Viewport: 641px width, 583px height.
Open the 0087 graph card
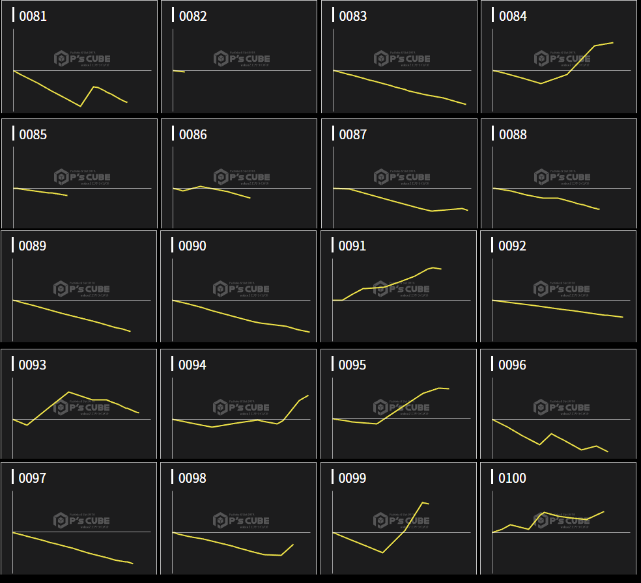click(399, 174)
